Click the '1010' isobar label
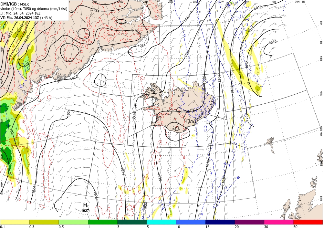The image size is (323, 229). (273, 42)
